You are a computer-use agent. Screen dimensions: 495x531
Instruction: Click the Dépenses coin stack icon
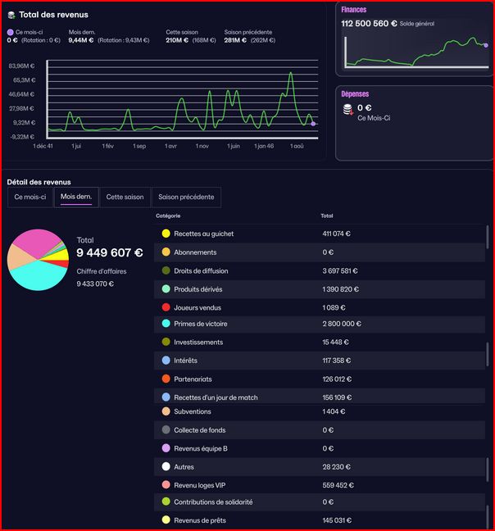(348, 109)
